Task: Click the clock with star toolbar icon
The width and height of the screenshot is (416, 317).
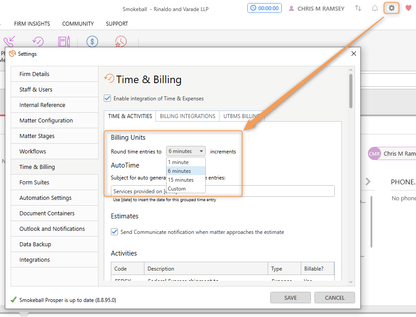Action: tap(121, 42)
